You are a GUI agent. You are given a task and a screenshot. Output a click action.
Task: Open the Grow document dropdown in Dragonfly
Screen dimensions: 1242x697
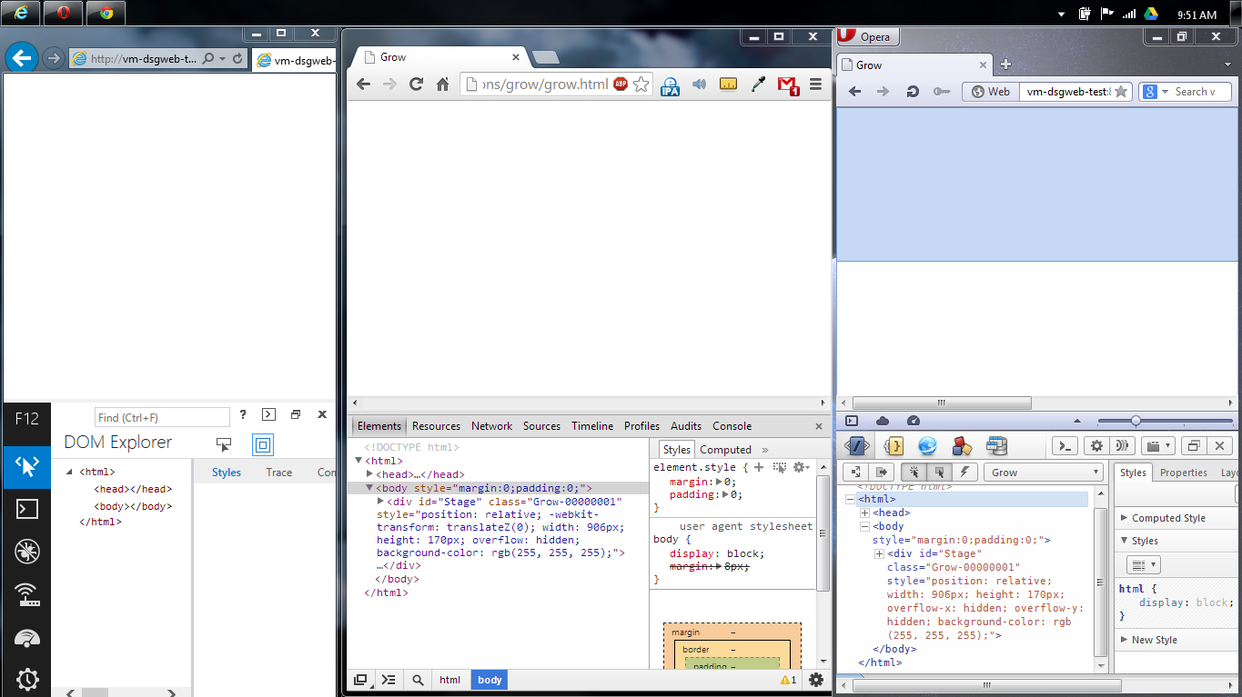coord(1045,473)
